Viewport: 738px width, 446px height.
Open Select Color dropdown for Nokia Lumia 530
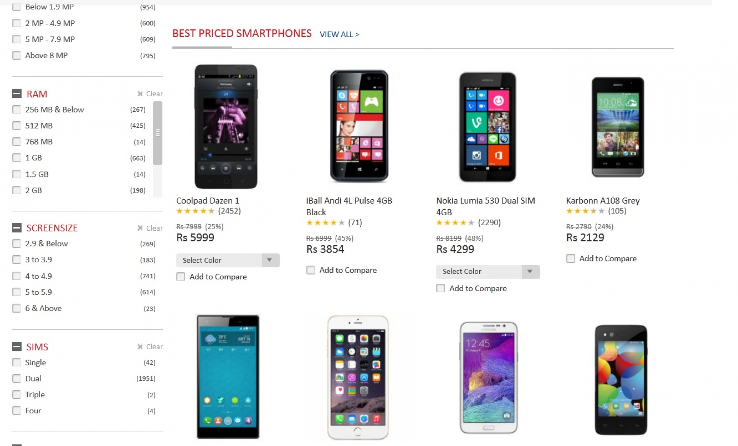coord(487,272)
